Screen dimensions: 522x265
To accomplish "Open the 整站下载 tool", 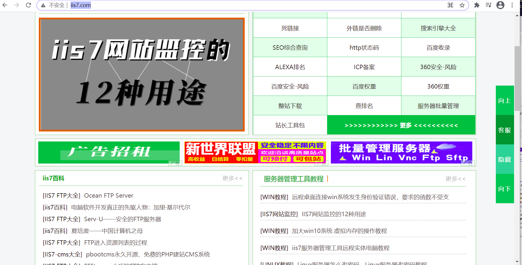I will (x=290, y=106).
